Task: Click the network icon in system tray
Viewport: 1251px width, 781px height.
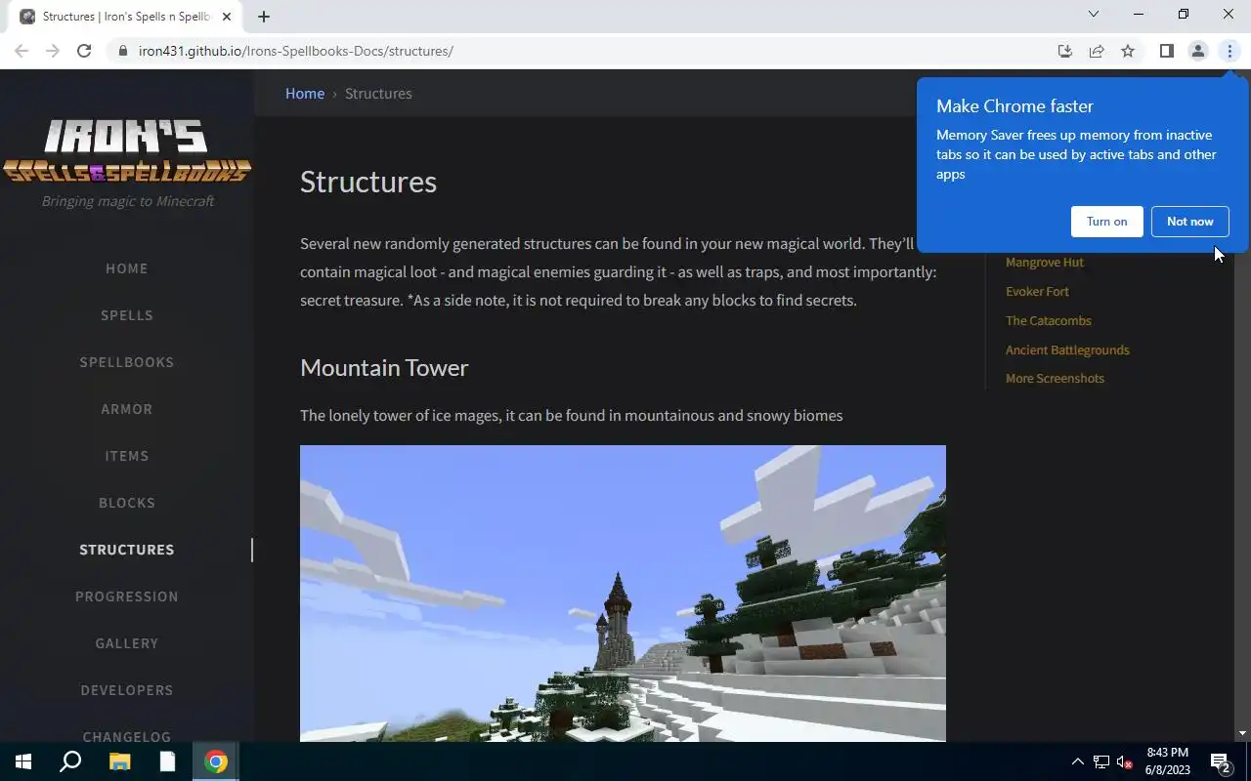Action: (x=1101, y=761)
